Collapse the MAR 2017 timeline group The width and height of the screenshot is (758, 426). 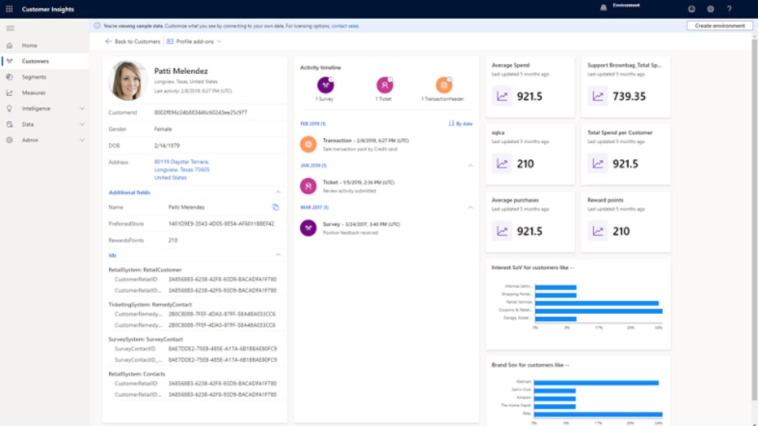click(470, 207)
